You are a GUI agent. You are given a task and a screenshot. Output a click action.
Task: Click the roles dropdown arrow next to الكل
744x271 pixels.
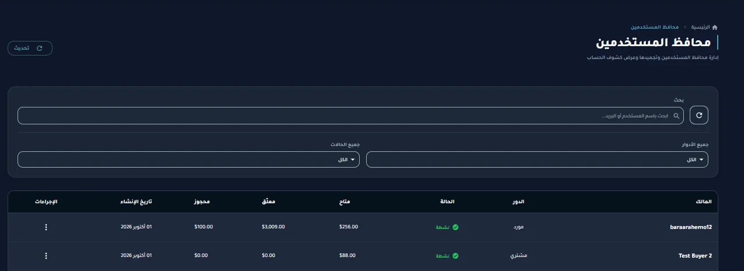701,159
